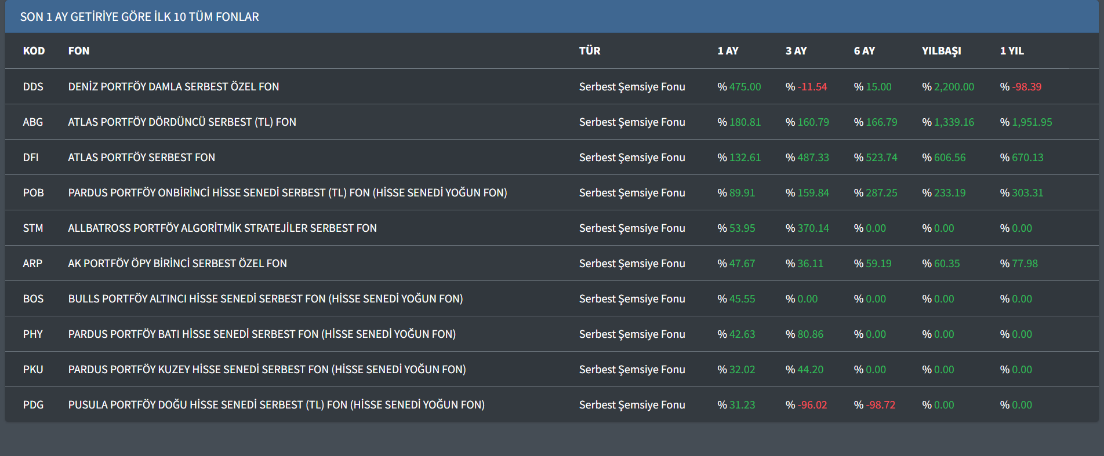Select ATLAS PORTFÖY SERBEST FON row

(141, 158)
